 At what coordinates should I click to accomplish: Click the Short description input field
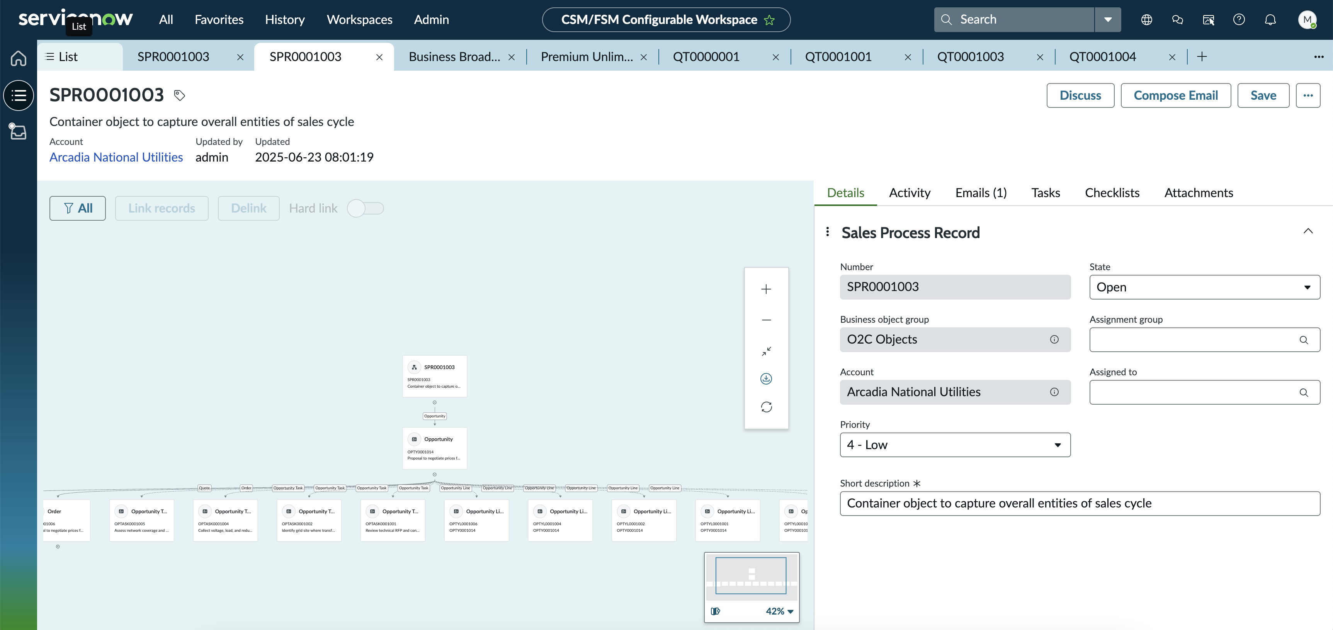1080,504
